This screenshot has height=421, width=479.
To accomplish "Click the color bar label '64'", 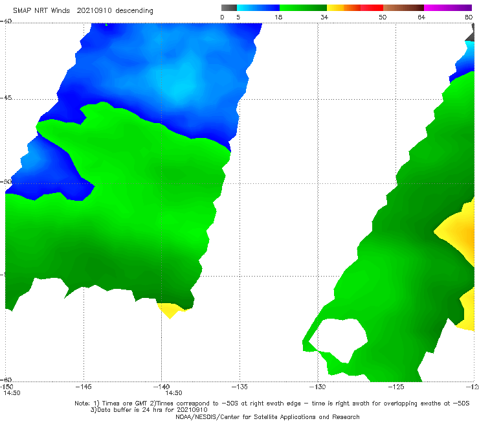I will click(421, 17).
